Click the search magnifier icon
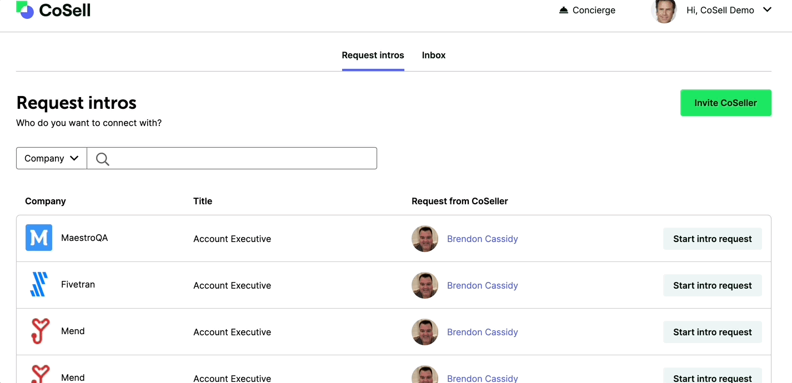Screen dimensions: 792x383 tap(102, 159)
